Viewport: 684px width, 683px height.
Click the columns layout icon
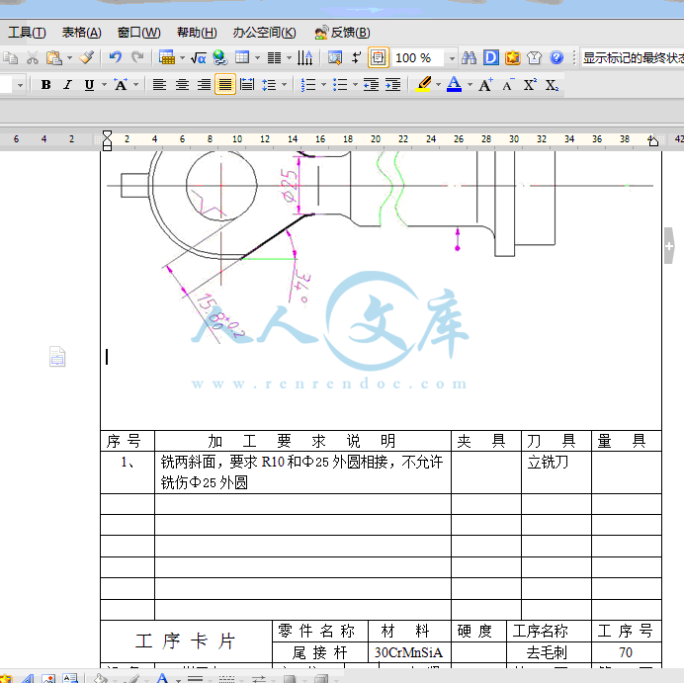point(274,57)
